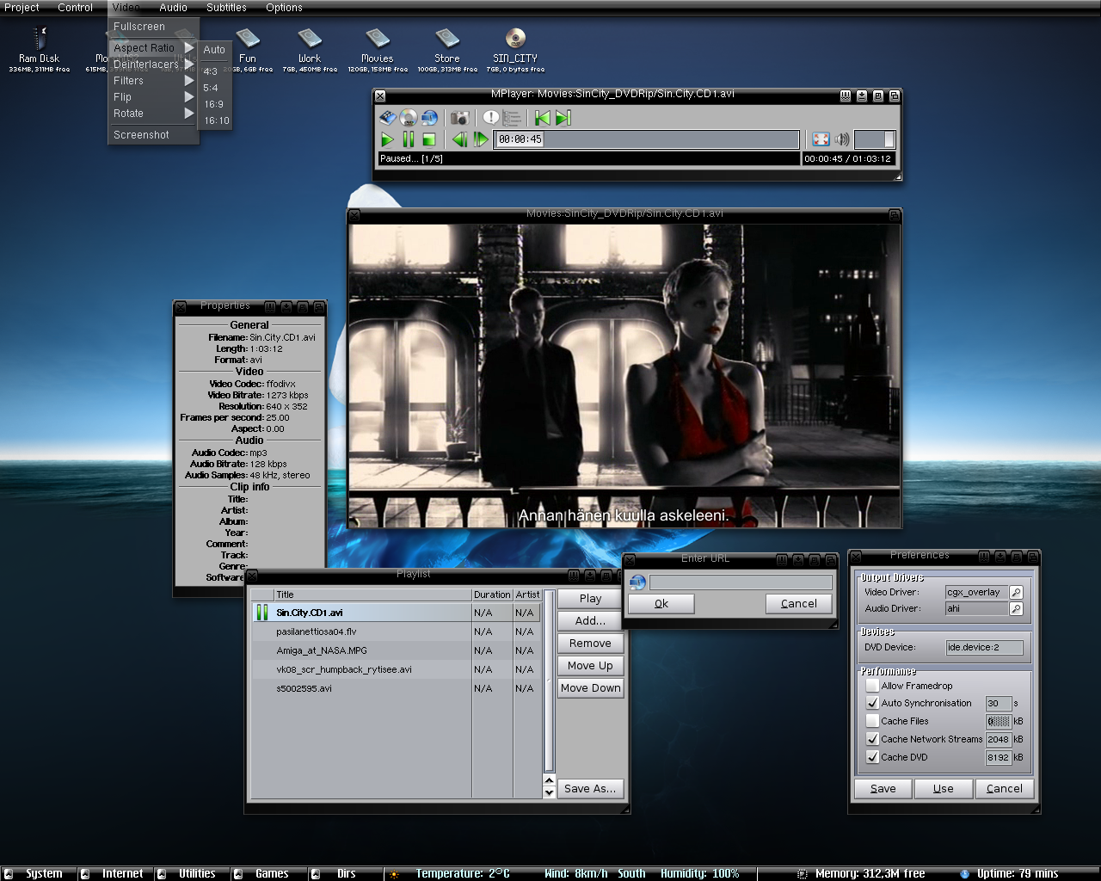1101x881 pixels.
Task: Open the Control menu
Action: point(75,7)
